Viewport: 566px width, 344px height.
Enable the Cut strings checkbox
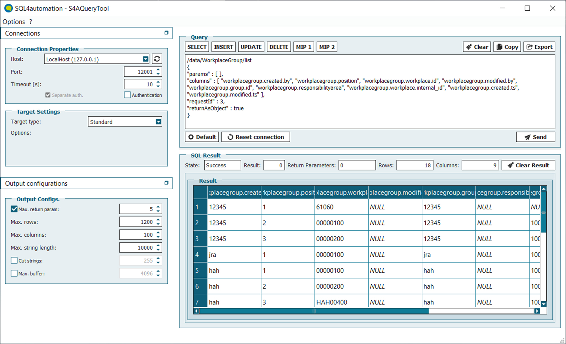14,261
